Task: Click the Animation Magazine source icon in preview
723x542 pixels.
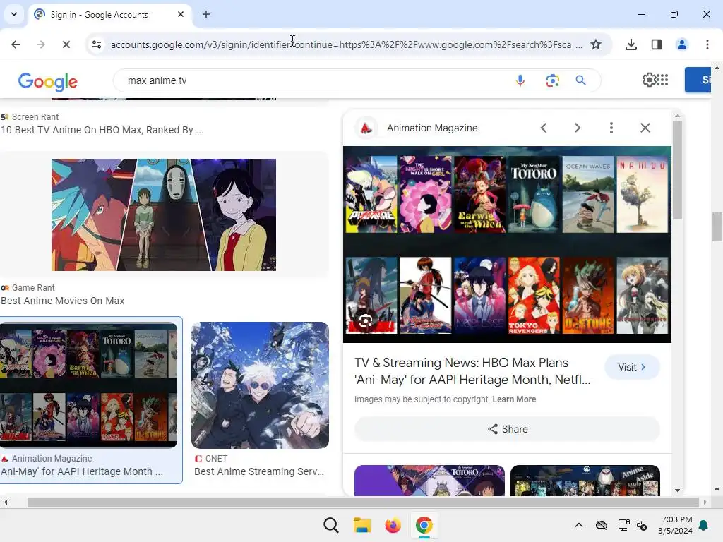Action: pos(366,128)
